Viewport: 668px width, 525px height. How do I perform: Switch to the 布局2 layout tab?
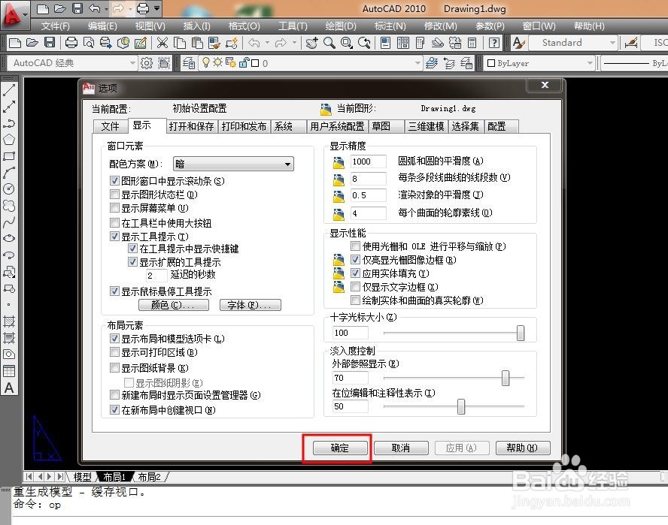coord(150,477)
